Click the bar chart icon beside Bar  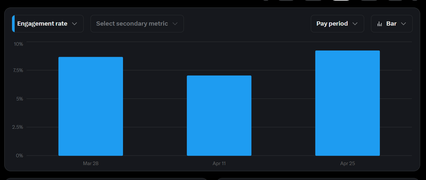point(379,24)
